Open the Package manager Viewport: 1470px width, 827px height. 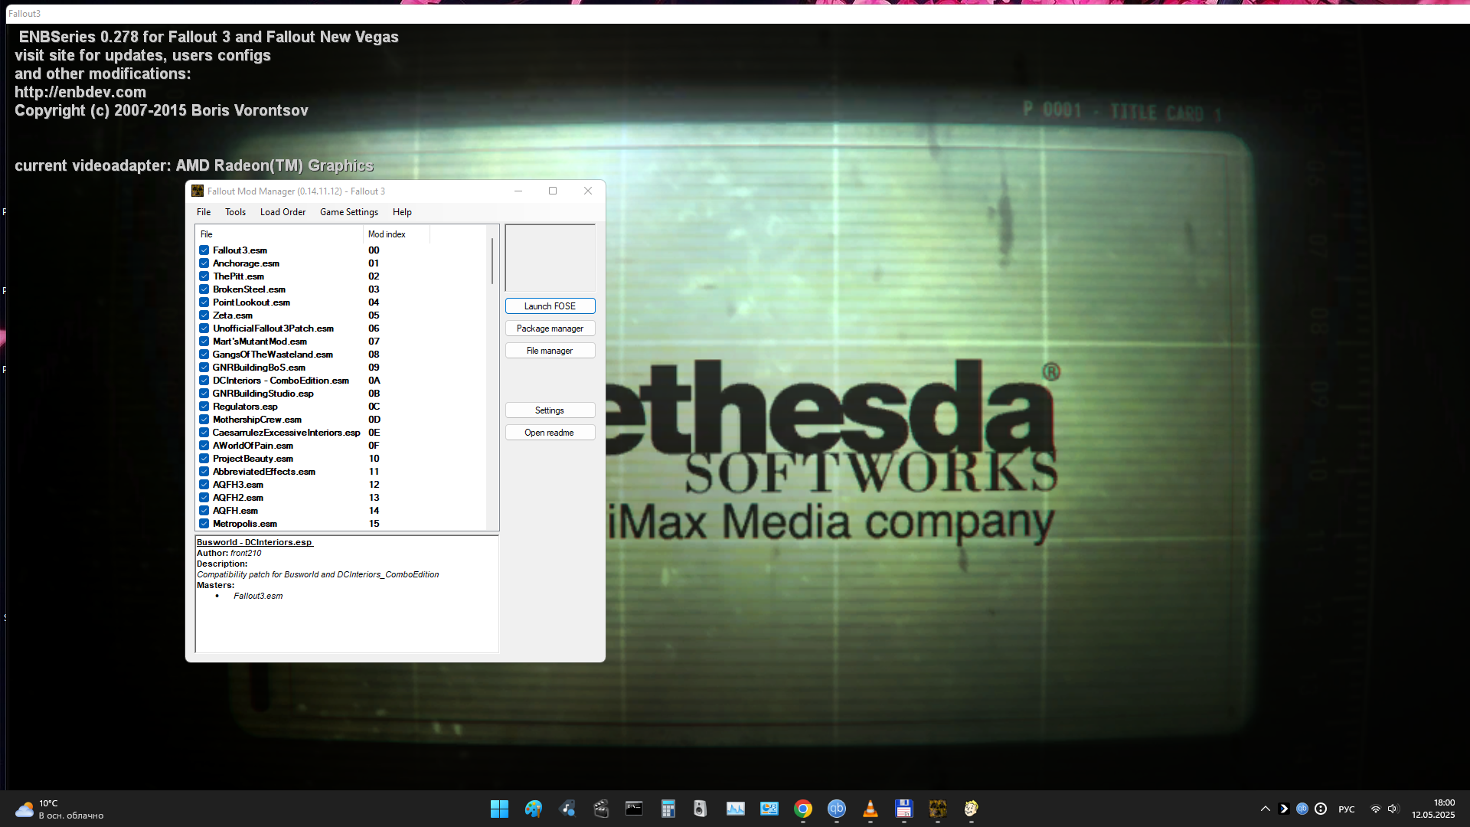click(550, 329)
